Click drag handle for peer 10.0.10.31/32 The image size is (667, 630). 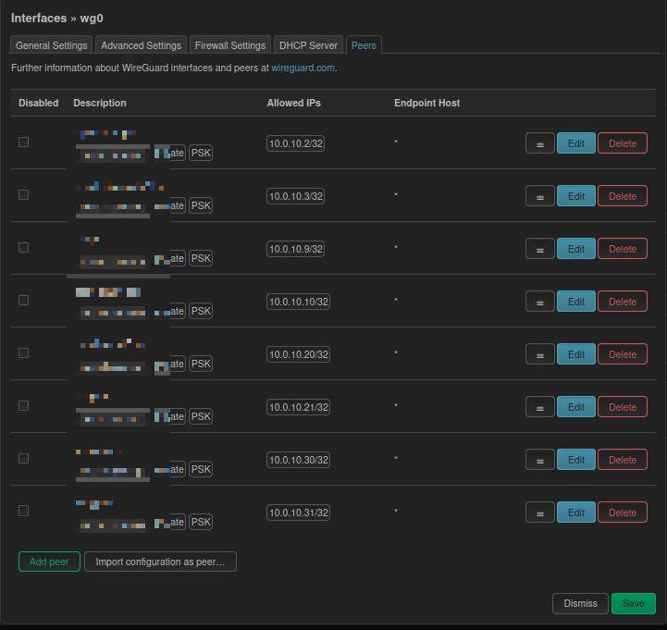539,513
